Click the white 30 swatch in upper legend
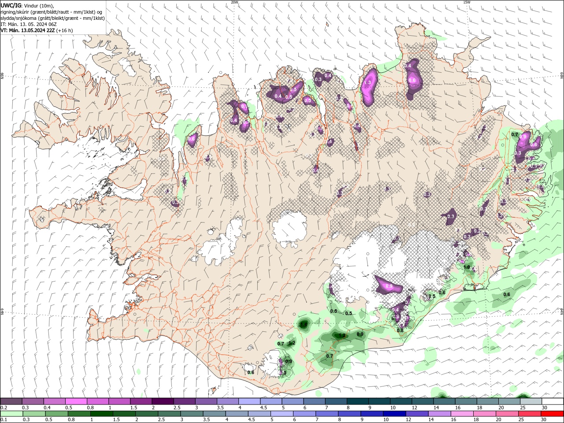This screenshot has height=423, width=564. click(x=553, y=401)
